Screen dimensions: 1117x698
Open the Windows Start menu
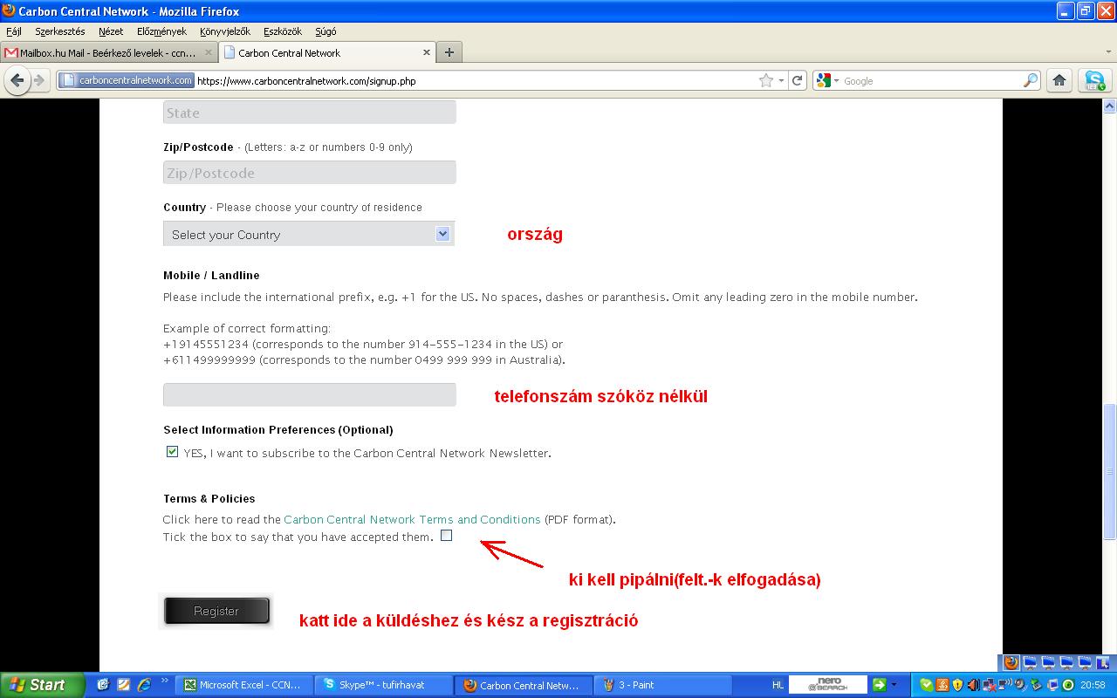point(42,685)
